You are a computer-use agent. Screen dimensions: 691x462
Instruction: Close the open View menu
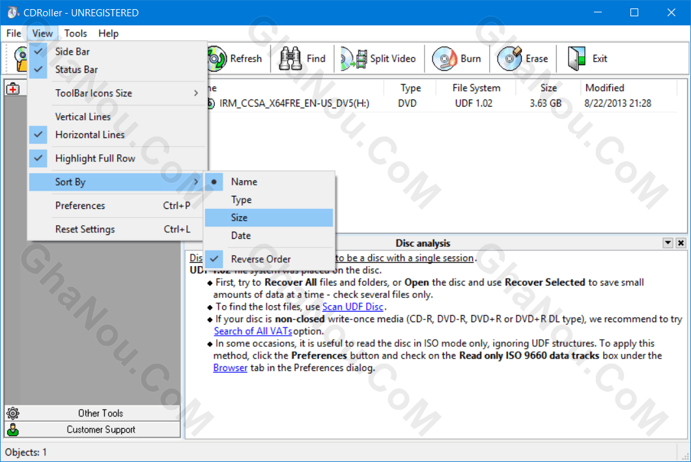42,33
